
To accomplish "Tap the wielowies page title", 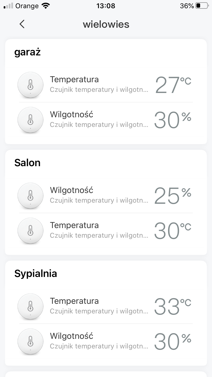I will pyautogui.click(x=106, y=24).
